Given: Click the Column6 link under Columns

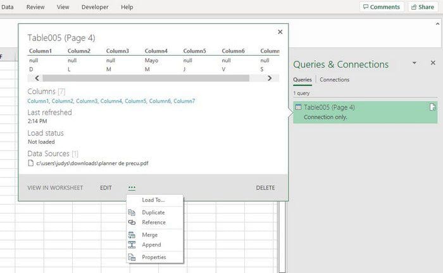Looking at the screenshot, I should (x=160, y=101).
